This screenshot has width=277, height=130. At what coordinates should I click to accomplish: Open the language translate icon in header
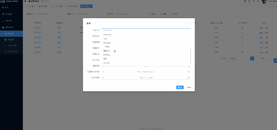pyautogui.click(x=258, y=1)
